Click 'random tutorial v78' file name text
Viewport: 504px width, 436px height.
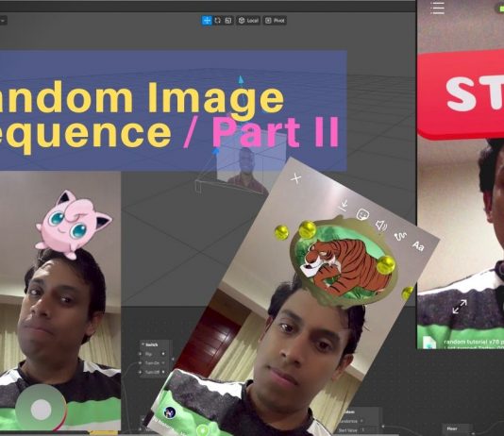tap(471, 342)
